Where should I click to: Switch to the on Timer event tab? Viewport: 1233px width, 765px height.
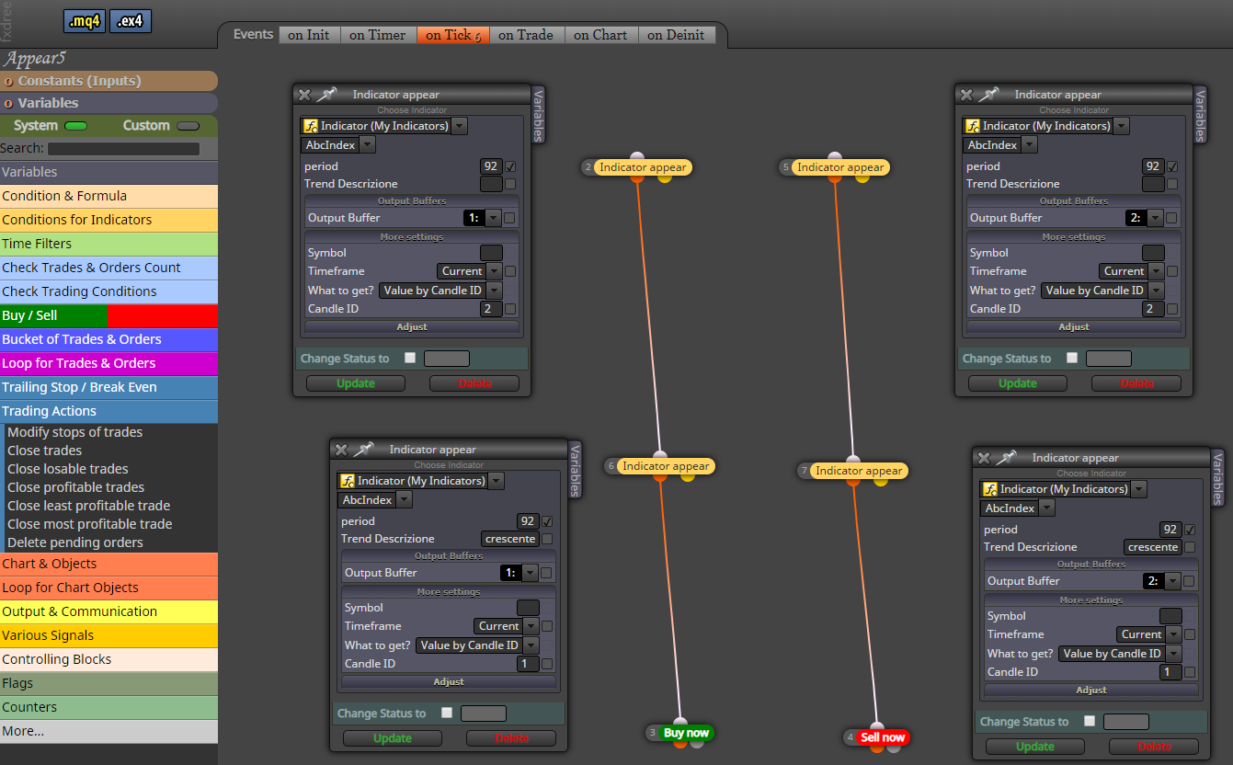(377, 35)
